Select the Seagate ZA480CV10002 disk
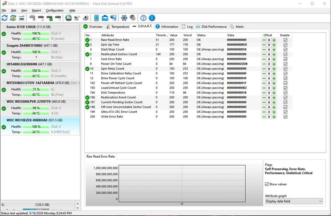 40,52
